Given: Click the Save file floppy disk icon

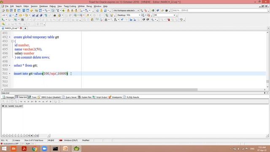Looking at the screenshot, I should pyautogui.click(x=33, y=15).
